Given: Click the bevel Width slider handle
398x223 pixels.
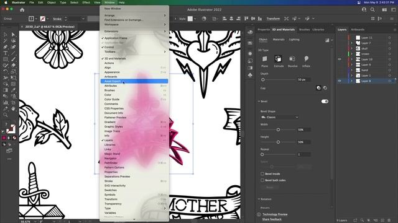Looking at the screenshot, I should [278, 129].
